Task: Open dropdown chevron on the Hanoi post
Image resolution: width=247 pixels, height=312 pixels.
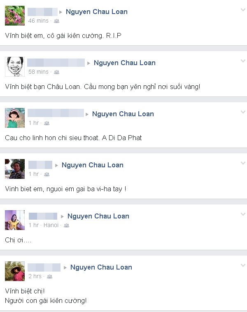Action: coord(243,214)
